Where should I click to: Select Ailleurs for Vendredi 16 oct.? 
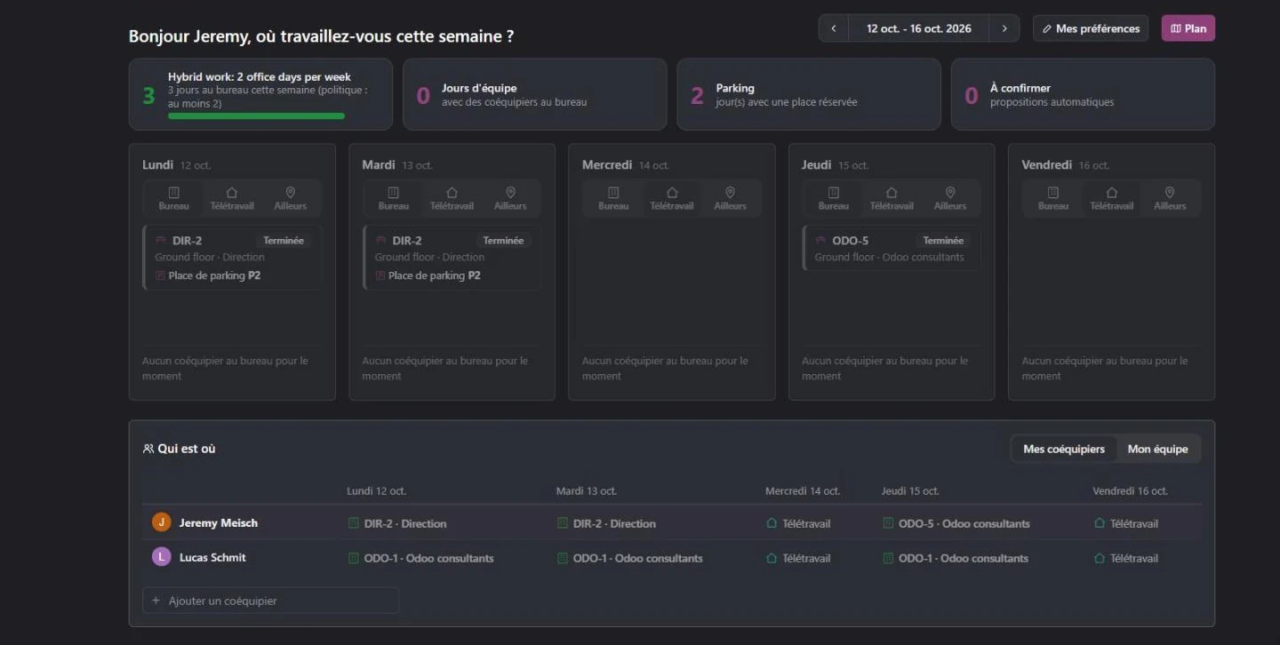pyautogui.click(x=1170, y=198)
